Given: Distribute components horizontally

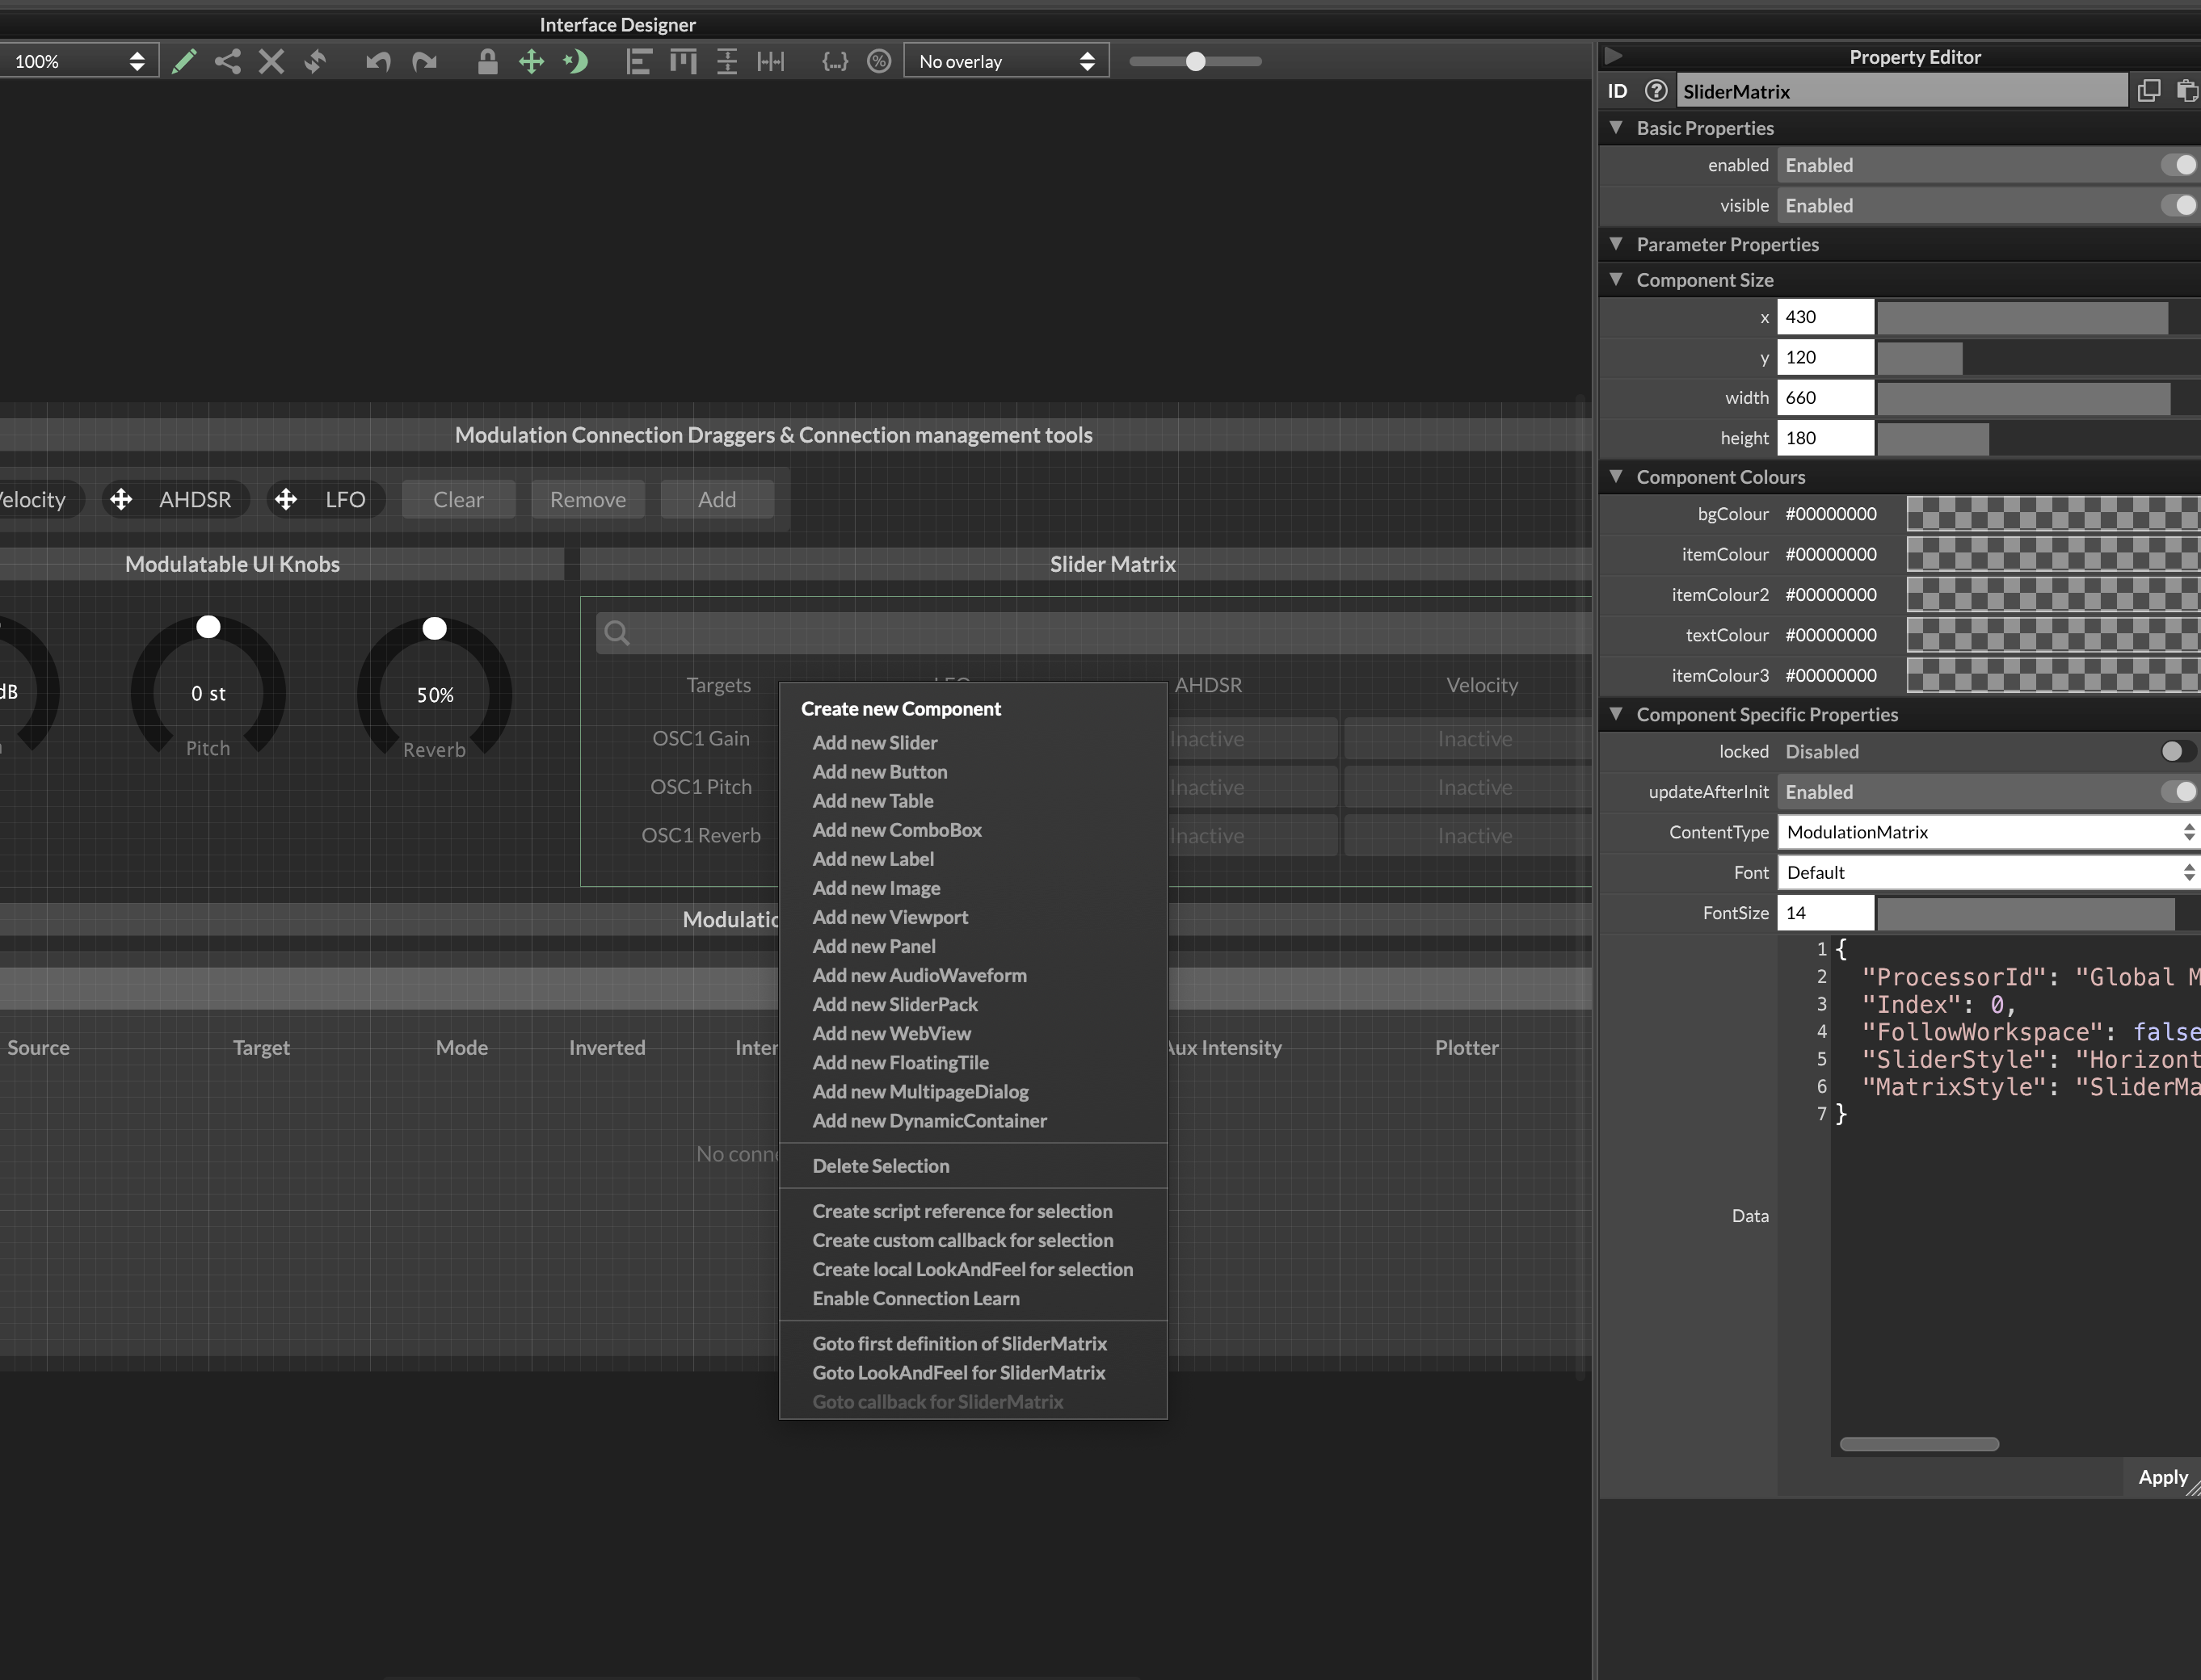Looking at the screenshot, I should pos(772,61).
